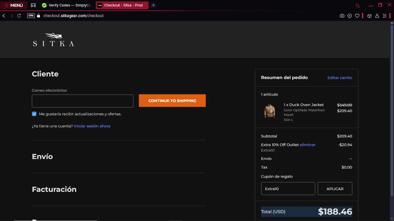This screenshot has width=394, height=221.
Task: Toggle the VPN badge
Action: coord(31,16)
